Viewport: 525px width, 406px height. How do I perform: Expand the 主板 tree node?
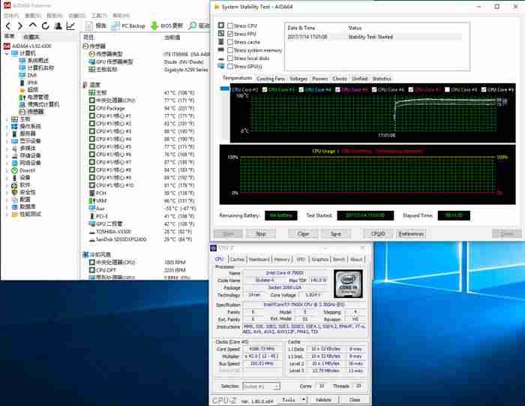tap(7, 119)
